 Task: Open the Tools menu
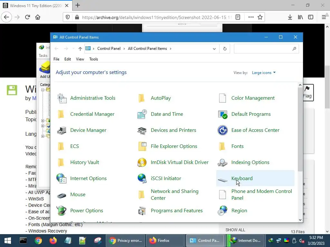(x=94, y=59)
